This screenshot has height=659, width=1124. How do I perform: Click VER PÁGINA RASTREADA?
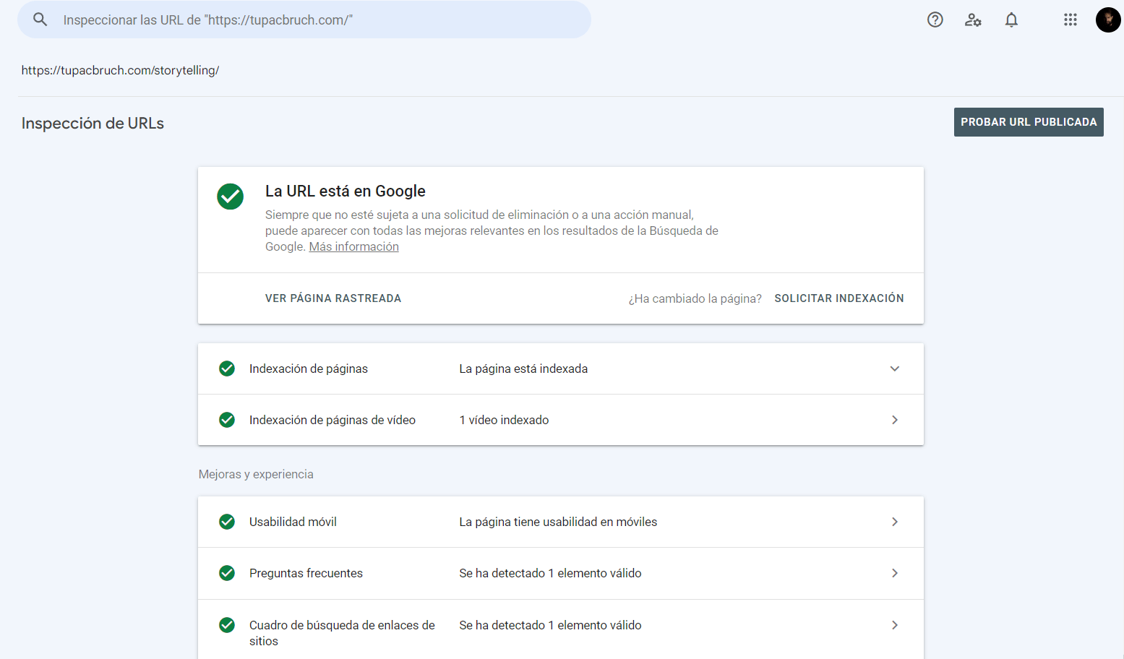(333, 298)
